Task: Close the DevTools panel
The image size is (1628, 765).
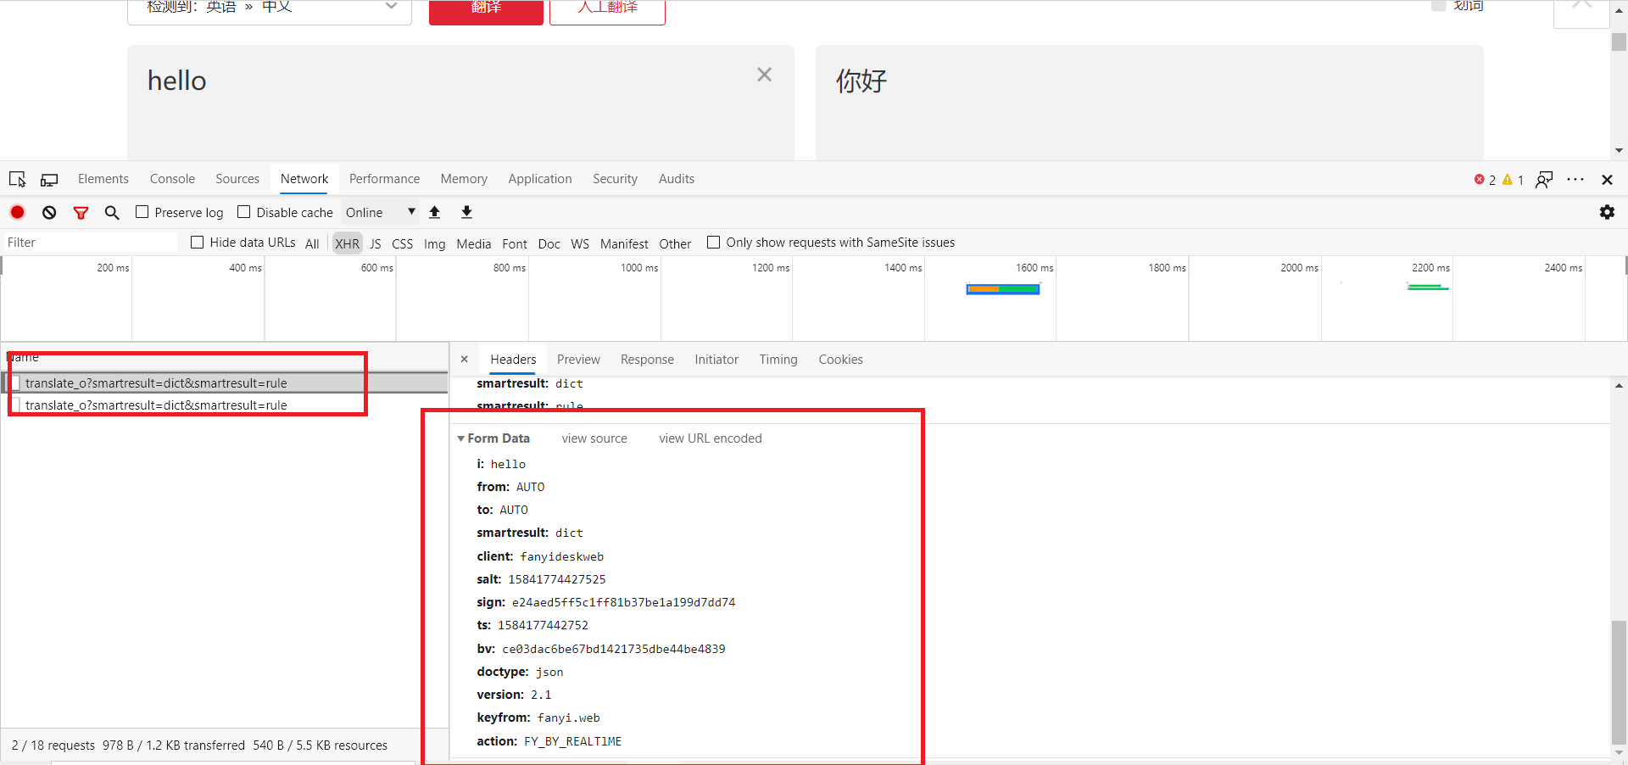Action: 1607,180
